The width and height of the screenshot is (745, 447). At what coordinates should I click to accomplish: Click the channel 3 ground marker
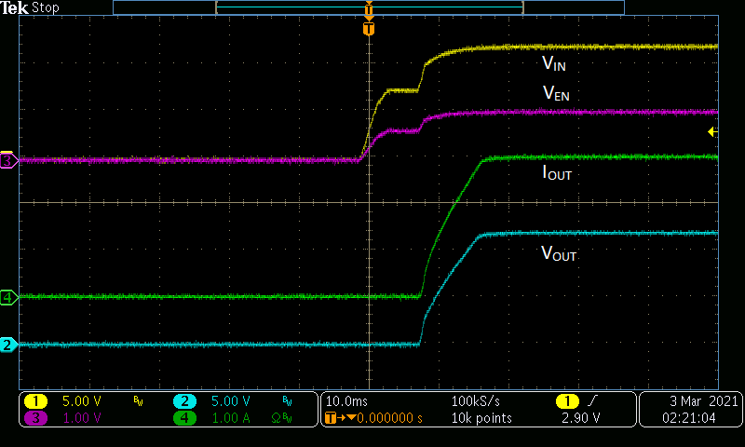[x=8, y=160]
